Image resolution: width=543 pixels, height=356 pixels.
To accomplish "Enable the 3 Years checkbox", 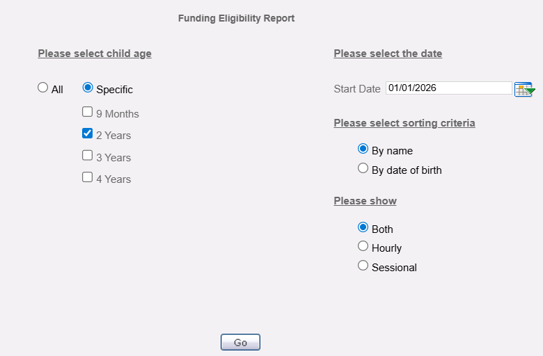I will click(x=87, y=155).
